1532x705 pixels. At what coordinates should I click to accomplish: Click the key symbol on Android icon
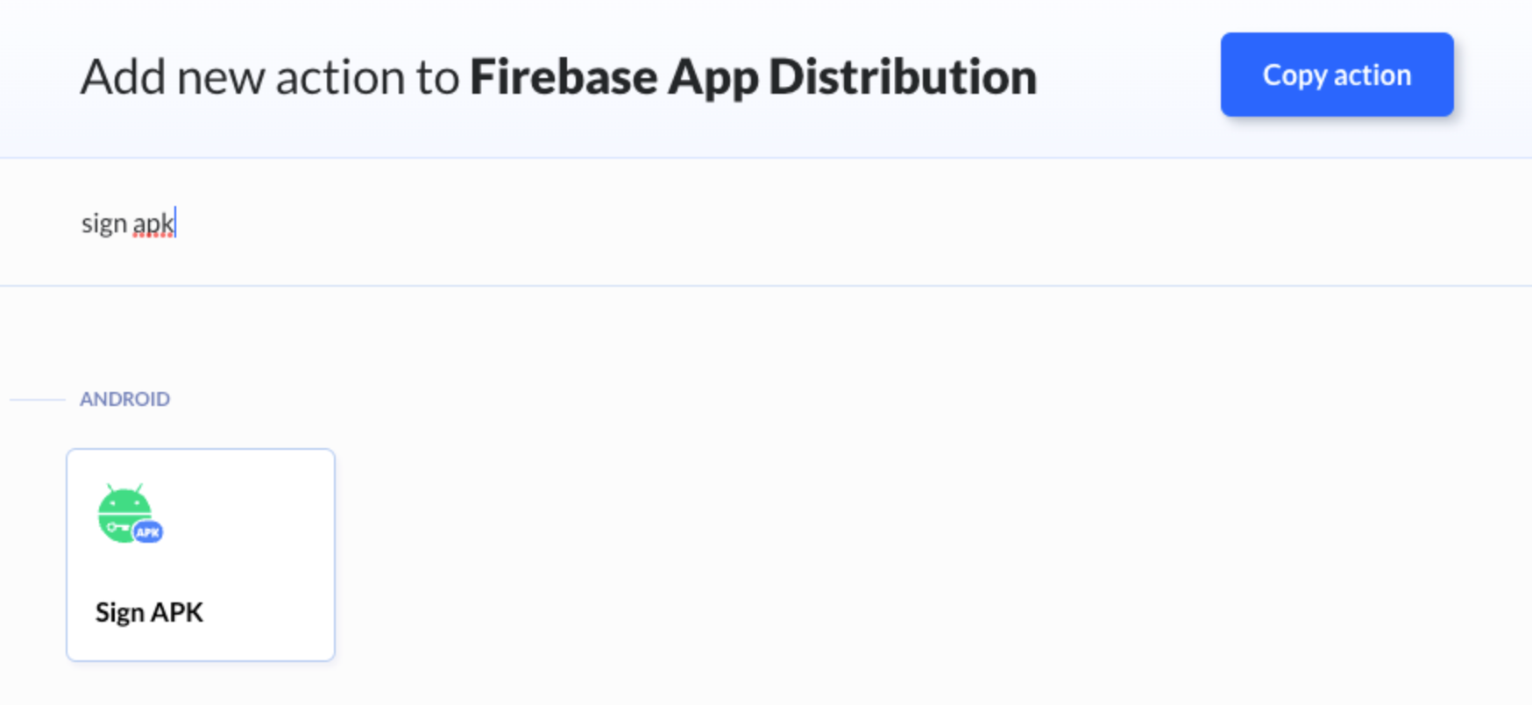(x=117, y=527)
